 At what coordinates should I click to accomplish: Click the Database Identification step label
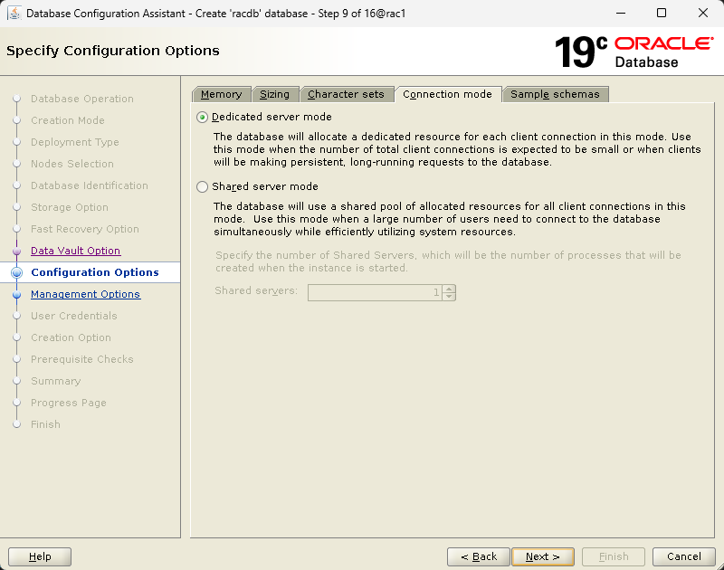coord(90,185)
